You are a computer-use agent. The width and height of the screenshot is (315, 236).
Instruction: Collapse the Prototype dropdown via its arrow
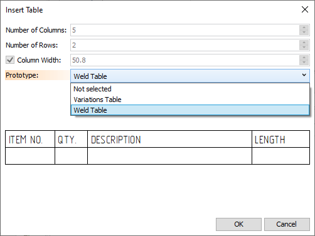pos(304,75)
